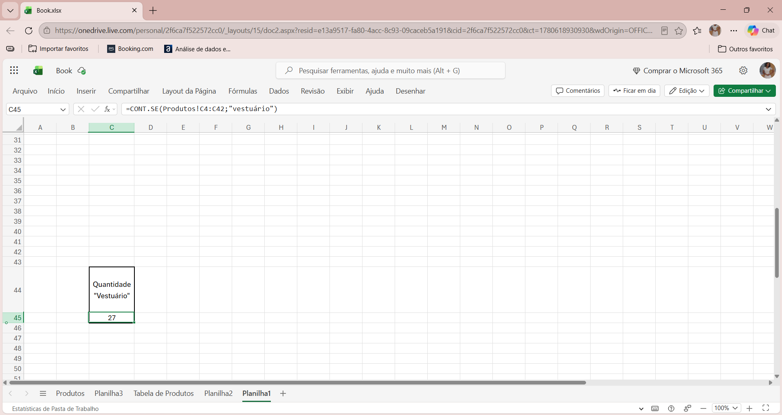The image size is (782, 415).
Task: Close the Book.xlsx browser tab
Action: coord(134,10)
